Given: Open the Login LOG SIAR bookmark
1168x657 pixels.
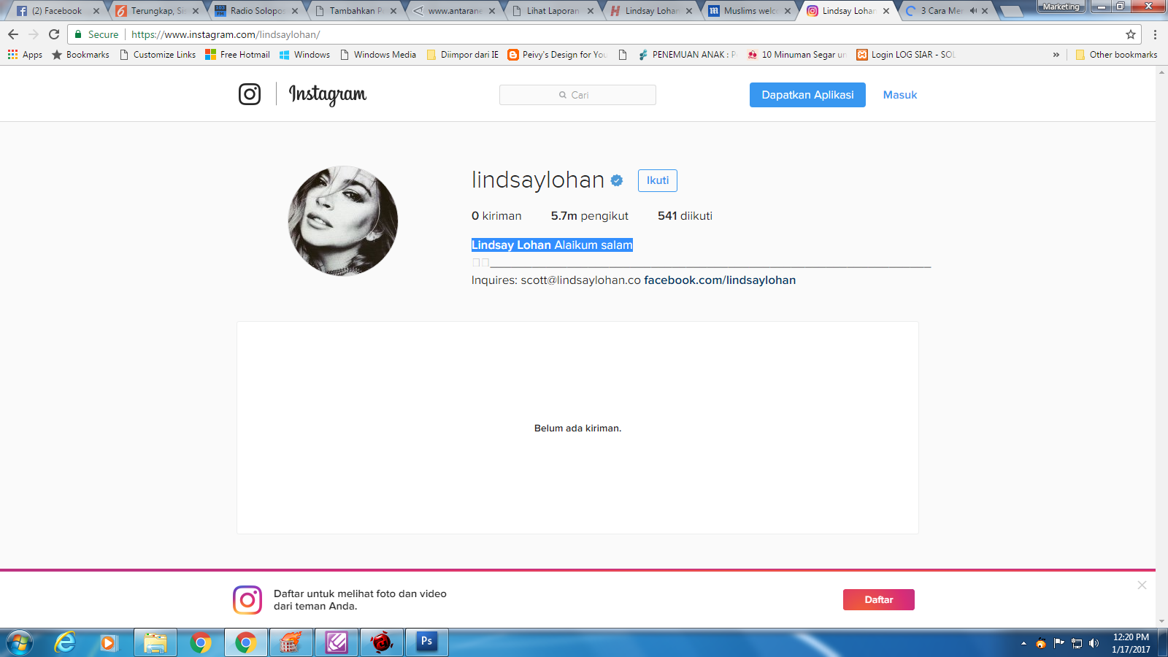Looking at the screenshot, I should 906,55.
